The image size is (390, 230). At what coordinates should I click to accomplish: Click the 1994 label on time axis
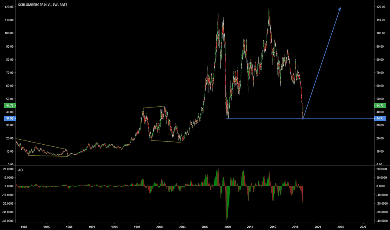click(x=114, y=227)
